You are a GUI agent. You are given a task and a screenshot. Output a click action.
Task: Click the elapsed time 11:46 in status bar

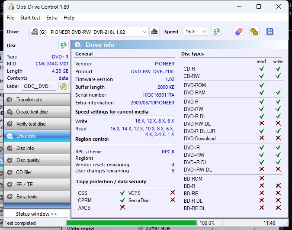269,223
